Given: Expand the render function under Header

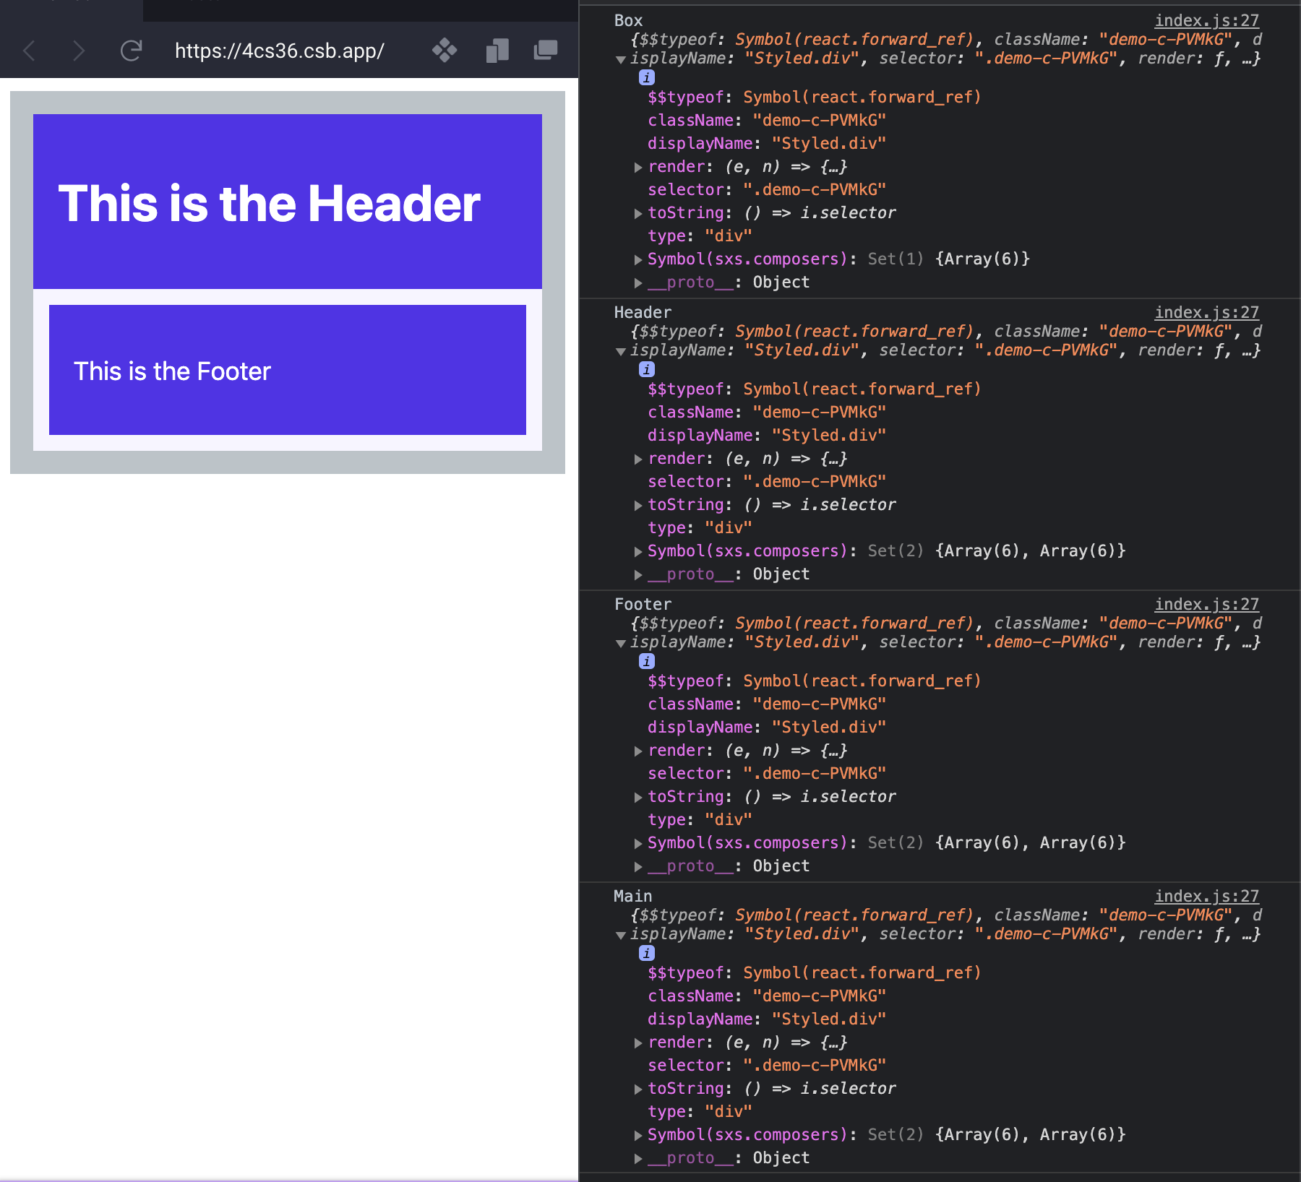Looking at the screenshot, I should point(638,458).
